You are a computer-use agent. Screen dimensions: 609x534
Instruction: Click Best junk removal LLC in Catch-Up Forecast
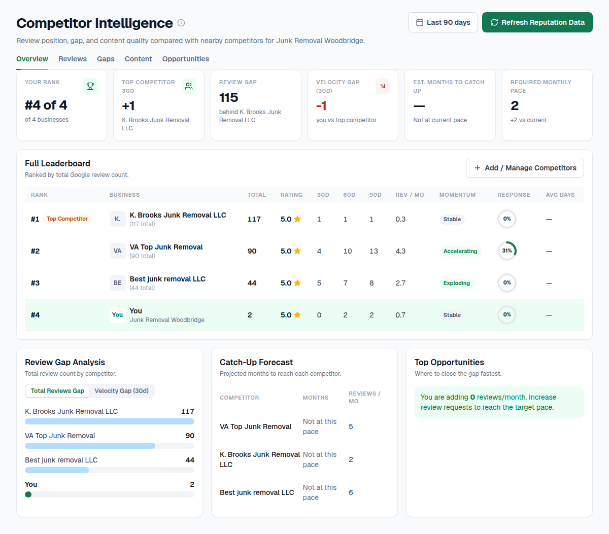(257, 492)
